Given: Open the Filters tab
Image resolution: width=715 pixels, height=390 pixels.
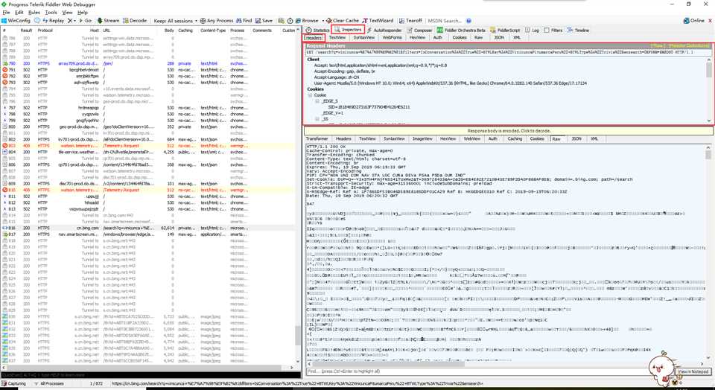Looking at the screenshot, I should (553, 30).
